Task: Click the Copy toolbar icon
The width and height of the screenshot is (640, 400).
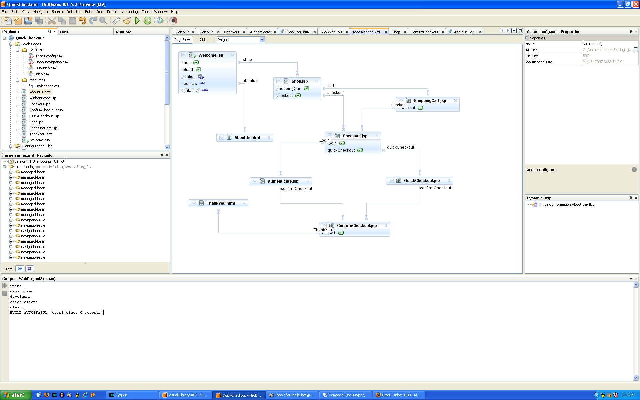Action: coord(62,21)
